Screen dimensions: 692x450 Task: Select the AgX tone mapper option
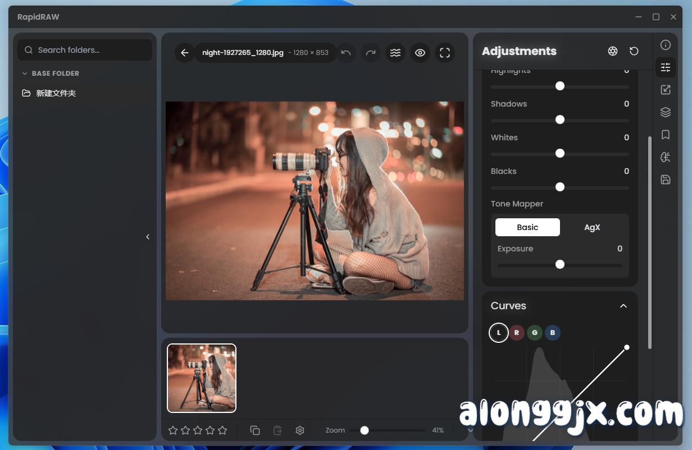[x=592, y=227]
